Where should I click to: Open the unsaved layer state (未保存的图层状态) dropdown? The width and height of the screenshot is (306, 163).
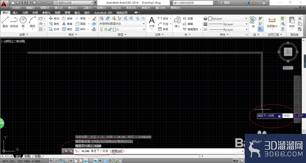122,24
